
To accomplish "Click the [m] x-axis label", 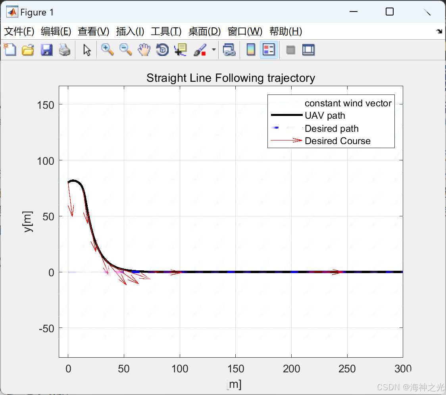I will pyautogui.click(x=234, y=384).
